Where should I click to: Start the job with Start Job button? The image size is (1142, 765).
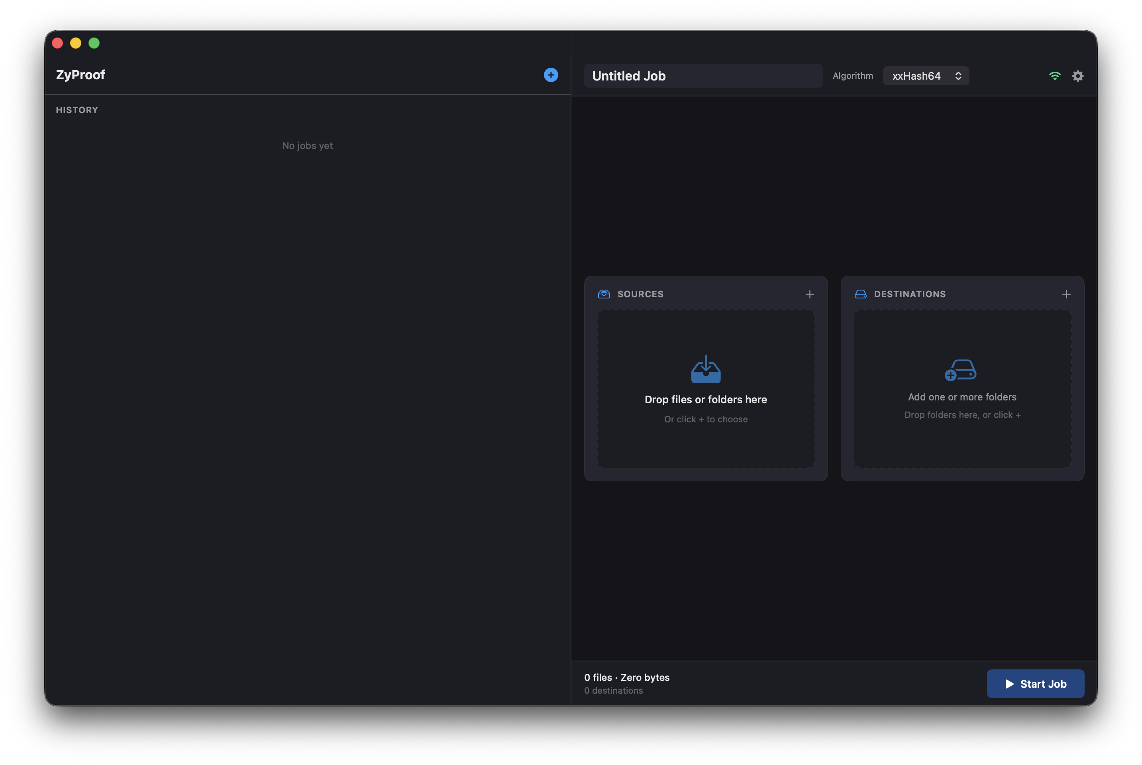[1035, 684]
